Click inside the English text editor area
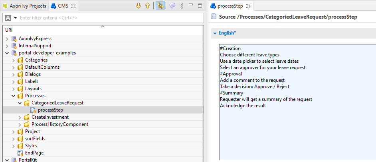The height and width of the screenshot is (162, 376). coord(295,131)
